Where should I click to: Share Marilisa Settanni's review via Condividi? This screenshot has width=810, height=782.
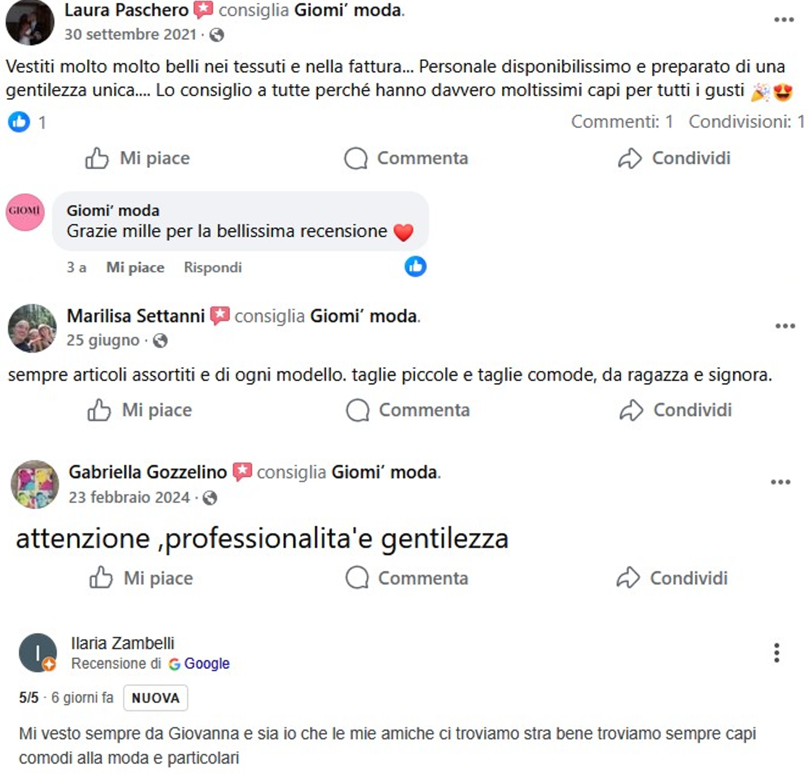(x=676, y=410)
